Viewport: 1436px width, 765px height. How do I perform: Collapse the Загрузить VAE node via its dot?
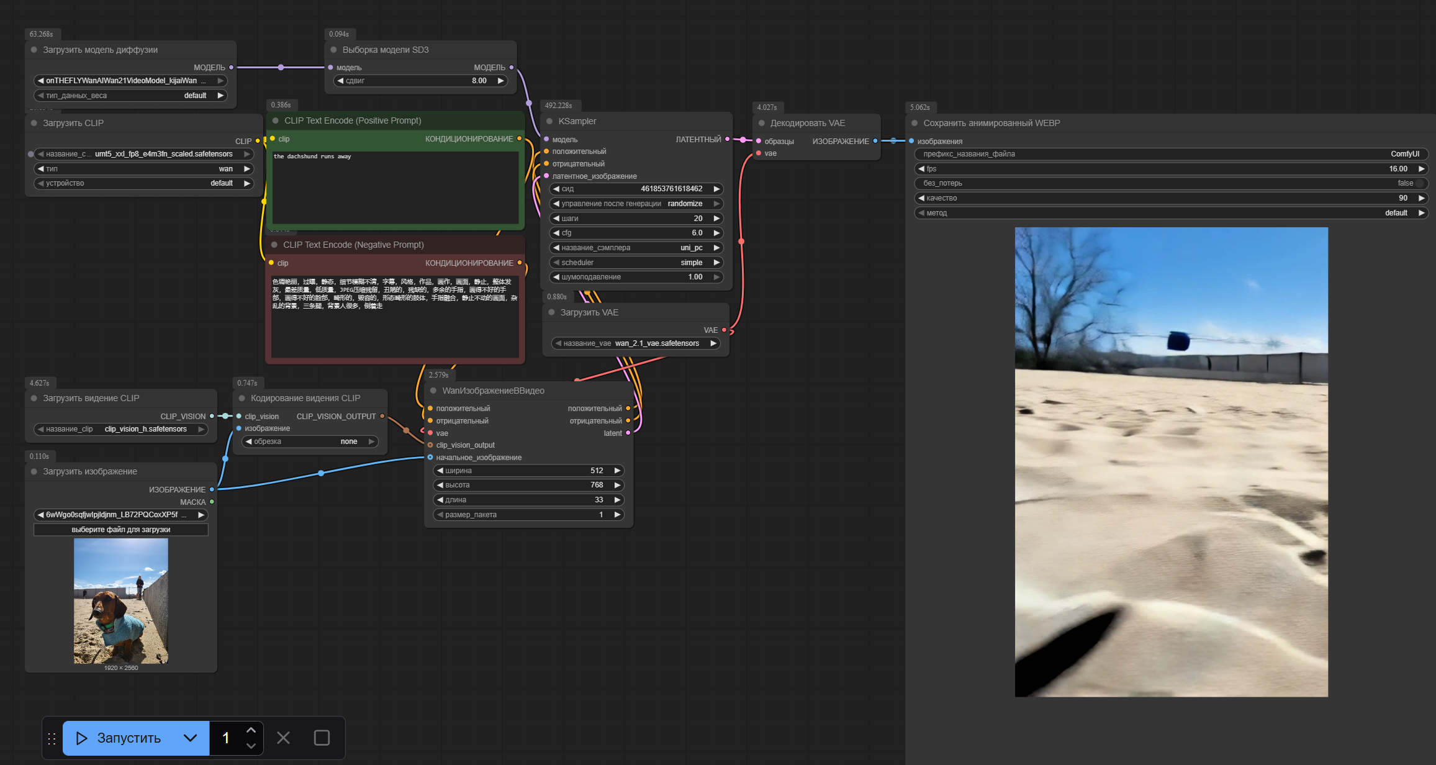(x=551, y=312)
